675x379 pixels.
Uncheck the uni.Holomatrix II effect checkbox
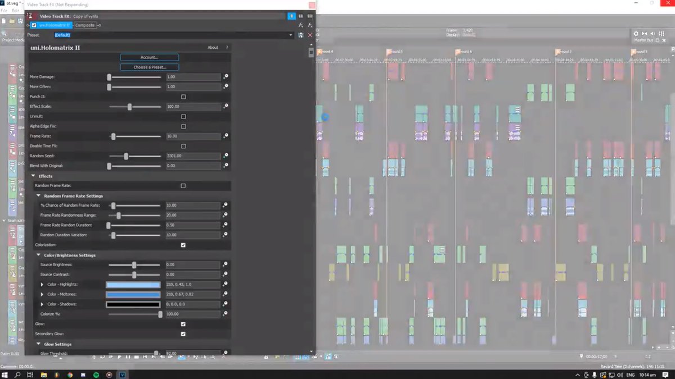[x=34, y=25]
